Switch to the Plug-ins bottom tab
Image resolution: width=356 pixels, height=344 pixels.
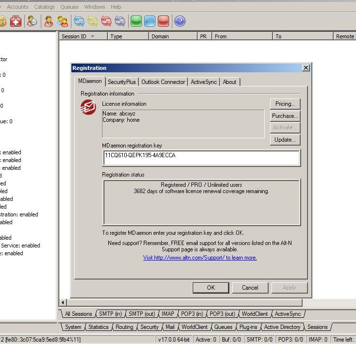point(248,327)
